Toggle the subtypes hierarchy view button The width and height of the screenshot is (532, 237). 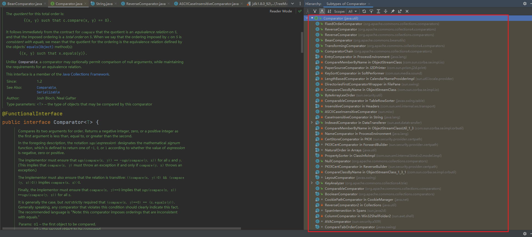[322, 11]
